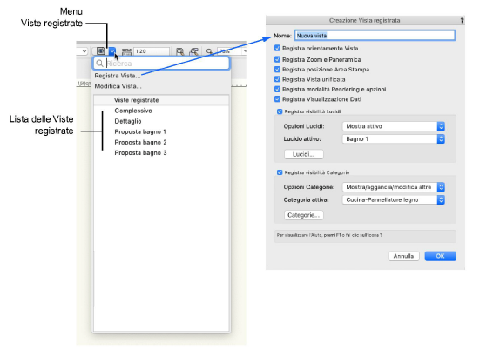Image resolution: width=500 pixels, height=350 pixels.
Task: Click the fit to objects zoom icon
Action: (193, 51)
